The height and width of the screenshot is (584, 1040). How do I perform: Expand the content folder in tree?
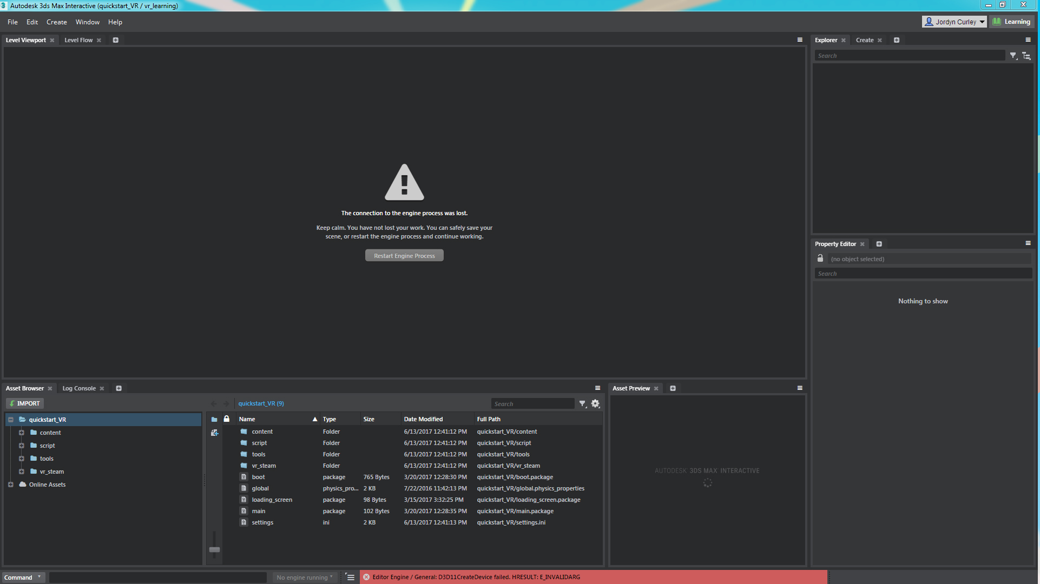click(22, 433)
